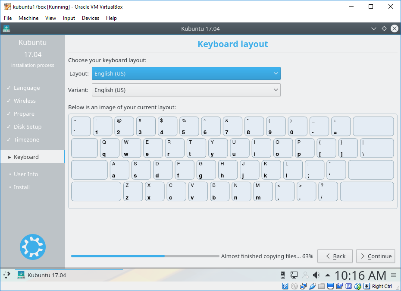The width and height of the screenshot is (401, 291).
Task: Click the Q key in the layout image
Action: click(110, 148)
